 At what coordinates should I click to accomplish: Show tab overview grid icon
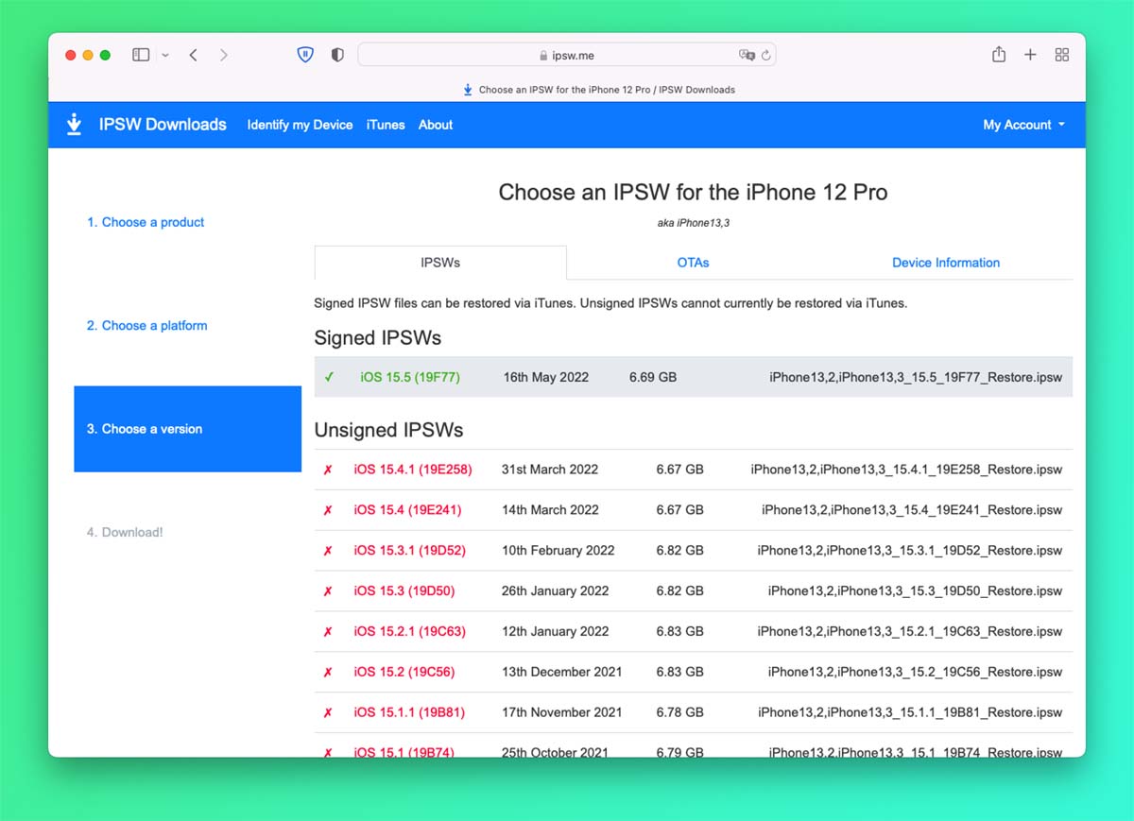pyautogui.click(x=1062, y=55)
